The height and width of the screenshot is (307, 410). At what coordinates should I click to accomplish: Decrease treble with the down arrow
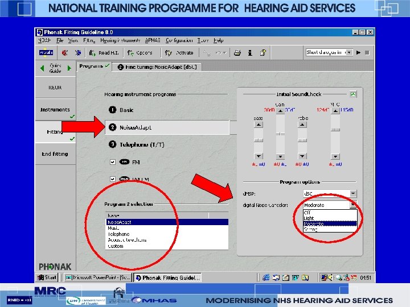click(302, 156)
